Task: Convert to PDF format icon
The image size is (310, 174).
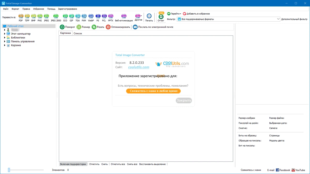Action: click(x=21, y=16)
